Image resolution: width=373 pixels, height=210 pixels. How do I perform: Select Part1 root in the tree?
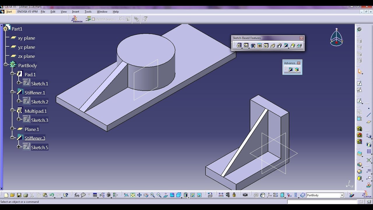click(17, 29)
